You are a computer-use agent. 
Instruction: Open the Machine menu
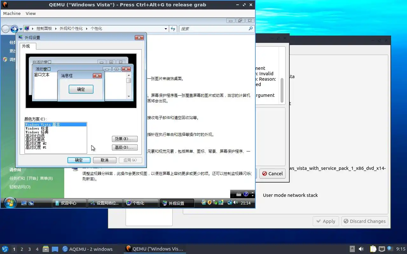(x=12, y=13)
